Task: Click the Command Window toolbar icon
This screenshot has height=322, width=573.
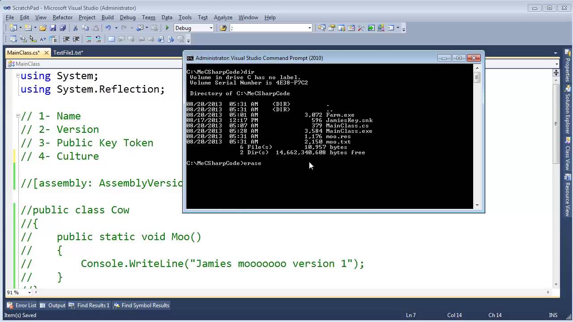Action: click(x=391, y=28)
